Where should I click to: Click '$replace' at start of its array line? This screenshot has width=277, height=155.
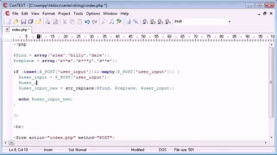click(x=24, y=61)
